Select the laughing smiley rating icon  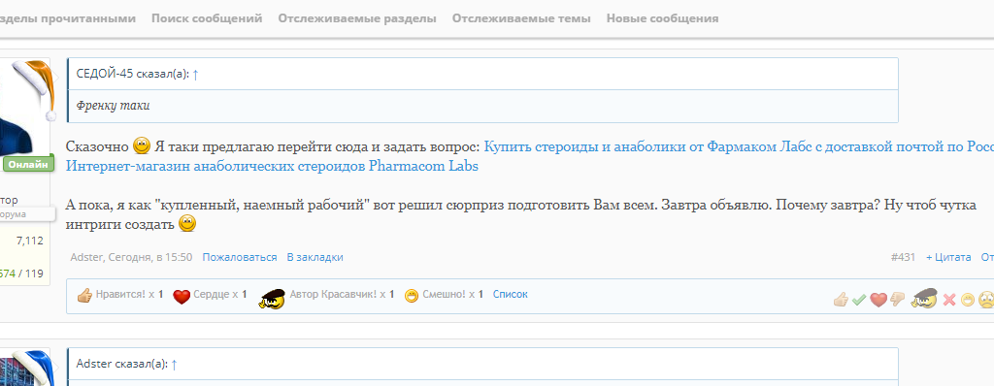968,299
